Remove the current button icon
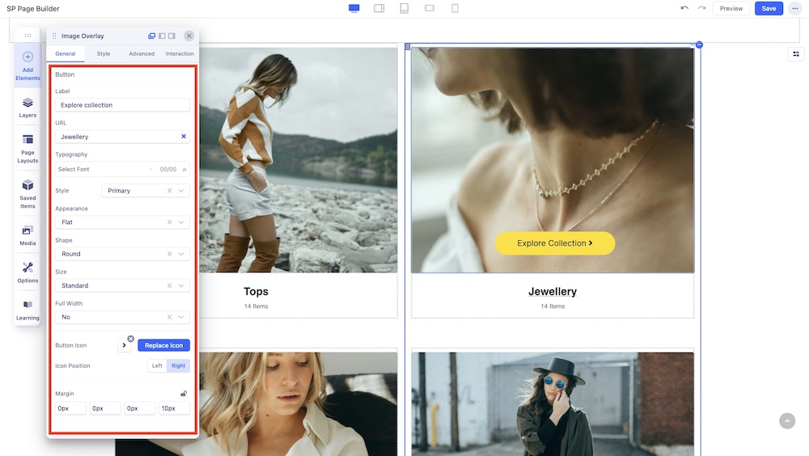The width and height of the screenshot is (809, 456). 130,339
